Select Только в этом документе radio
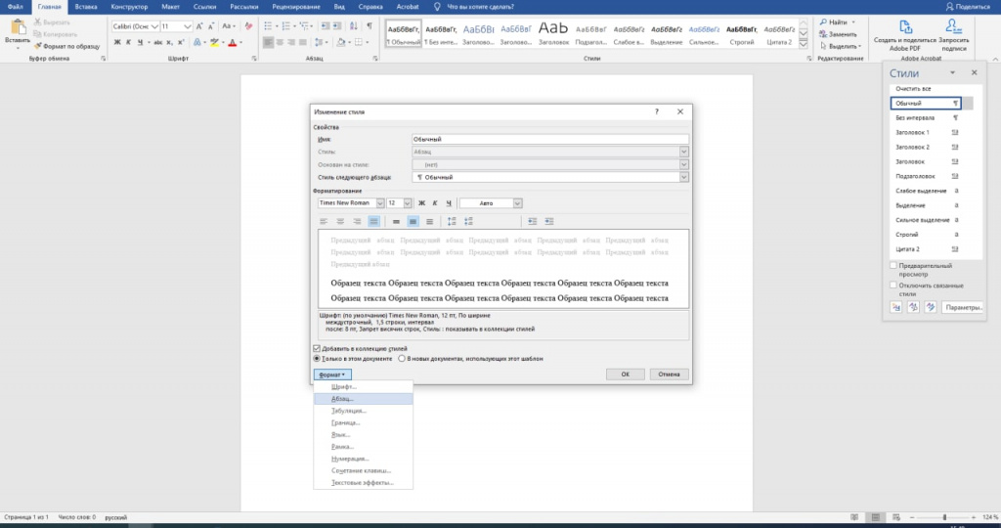 (317, 359)
